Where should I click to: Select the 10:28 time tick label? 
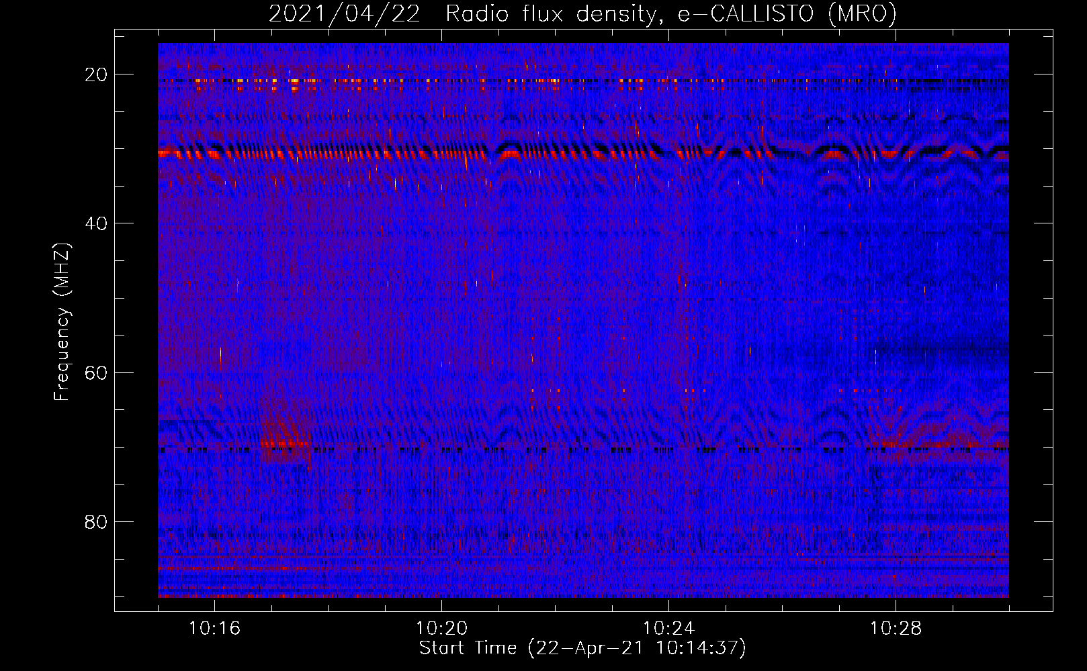896,629
